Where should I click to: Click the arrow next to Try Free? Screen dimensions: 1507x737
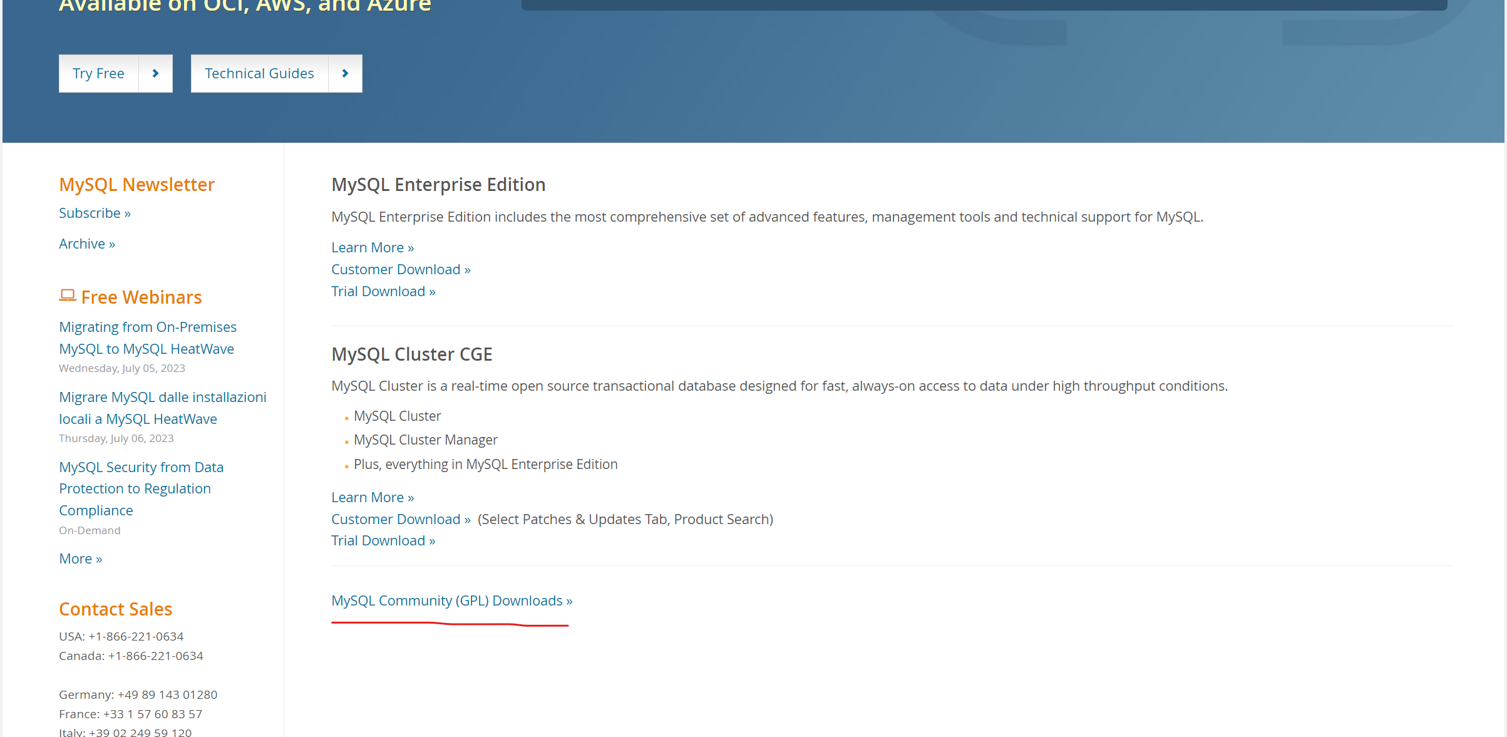[x=155, y=73]
